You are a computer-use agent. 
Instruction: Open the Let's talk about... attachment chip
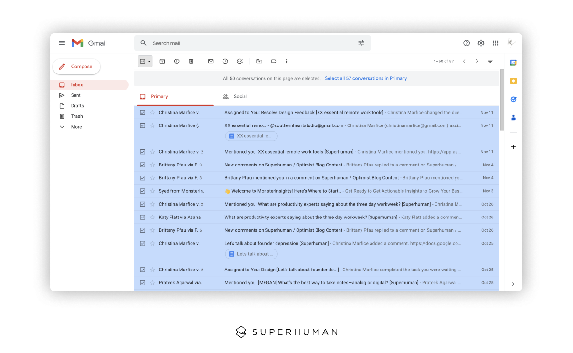pos(251,254)
